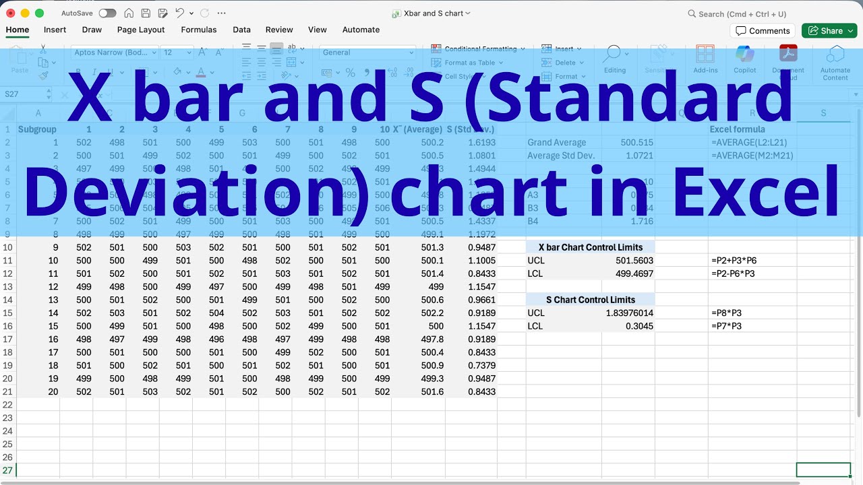Click the Merge and Center icon

click(291, 62)
